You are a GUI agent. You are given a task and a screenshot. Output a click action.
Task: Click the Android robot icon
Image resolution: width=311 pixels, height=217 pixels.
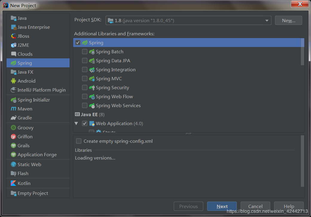13,81
